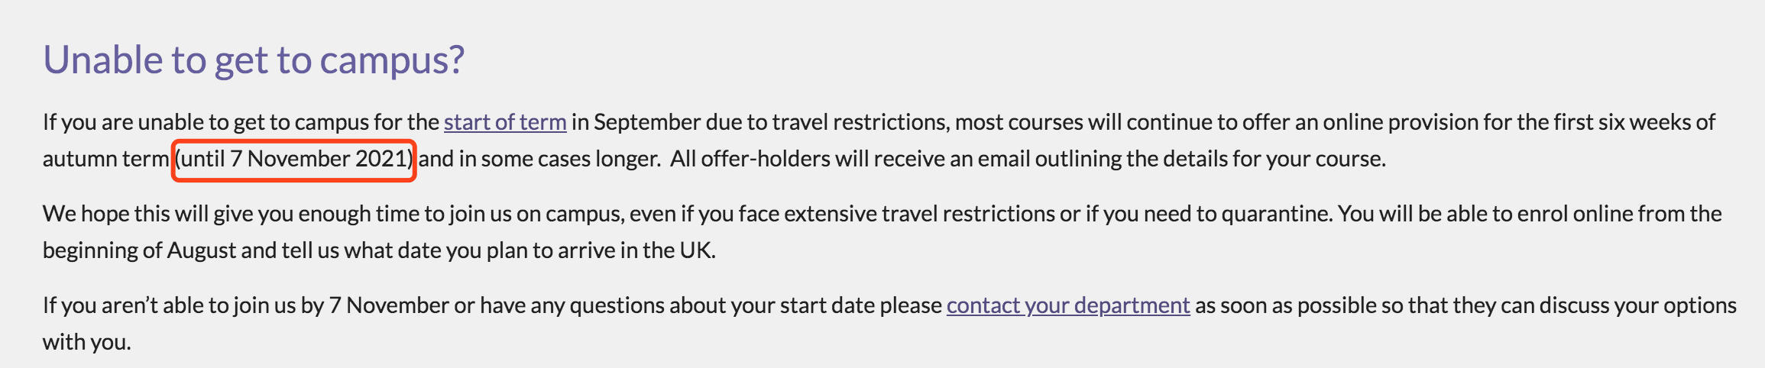Click the word 'quarantine' in second paragraph
The height and width of the screenshot is (368, 1765).
[x=1276, y=214]
